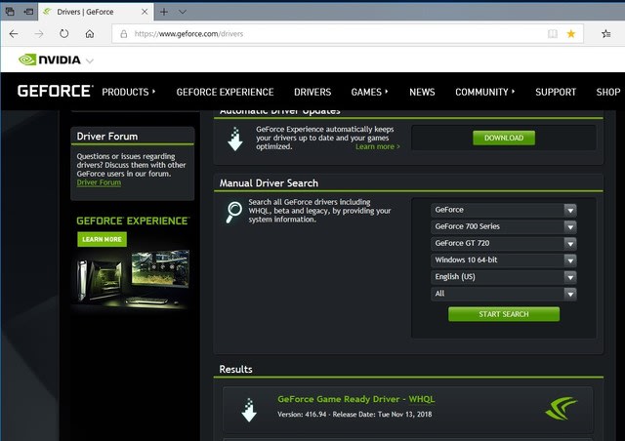Click the gaming PC promo image
This screenshot has width=625, height=441.
pos(133,279)
